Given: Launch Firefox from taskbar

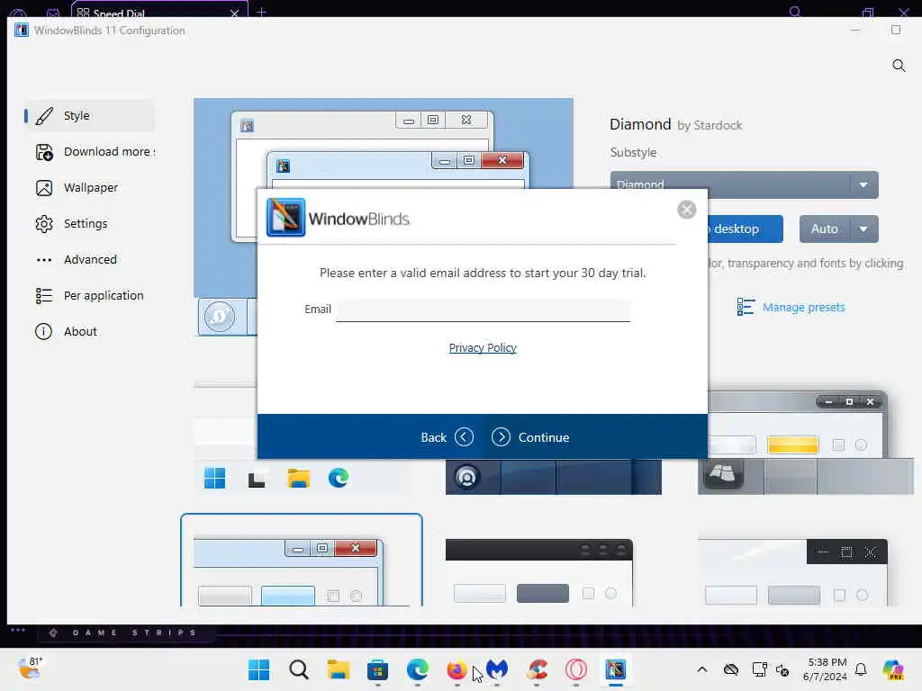Looking at the screenshot, I should [456, 669].
